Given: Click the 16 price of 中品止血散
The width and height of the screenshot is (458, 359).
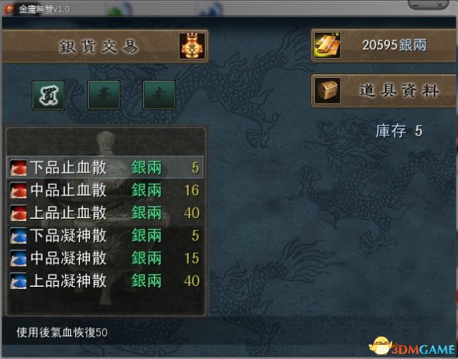Looking at the screenshot, I should (192, 190).
